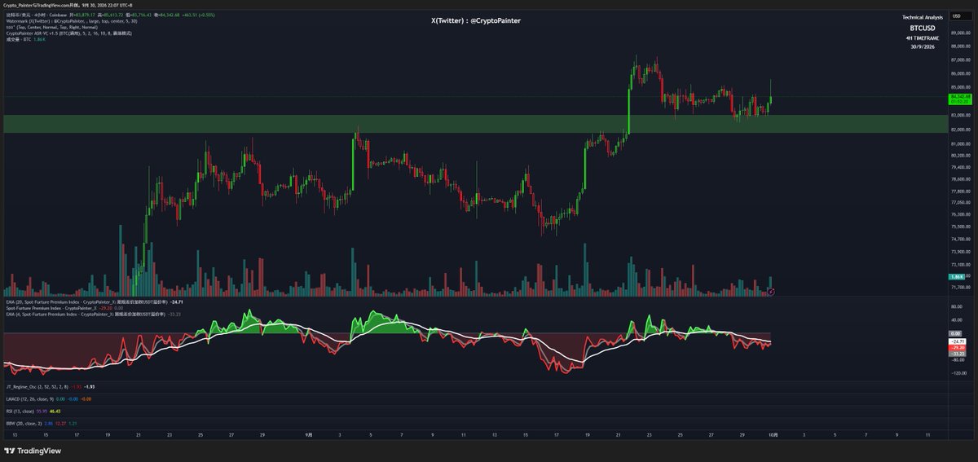Click the 0.00 value tag on indicator axis
978x462 pixels.
(x=956, y=334)
